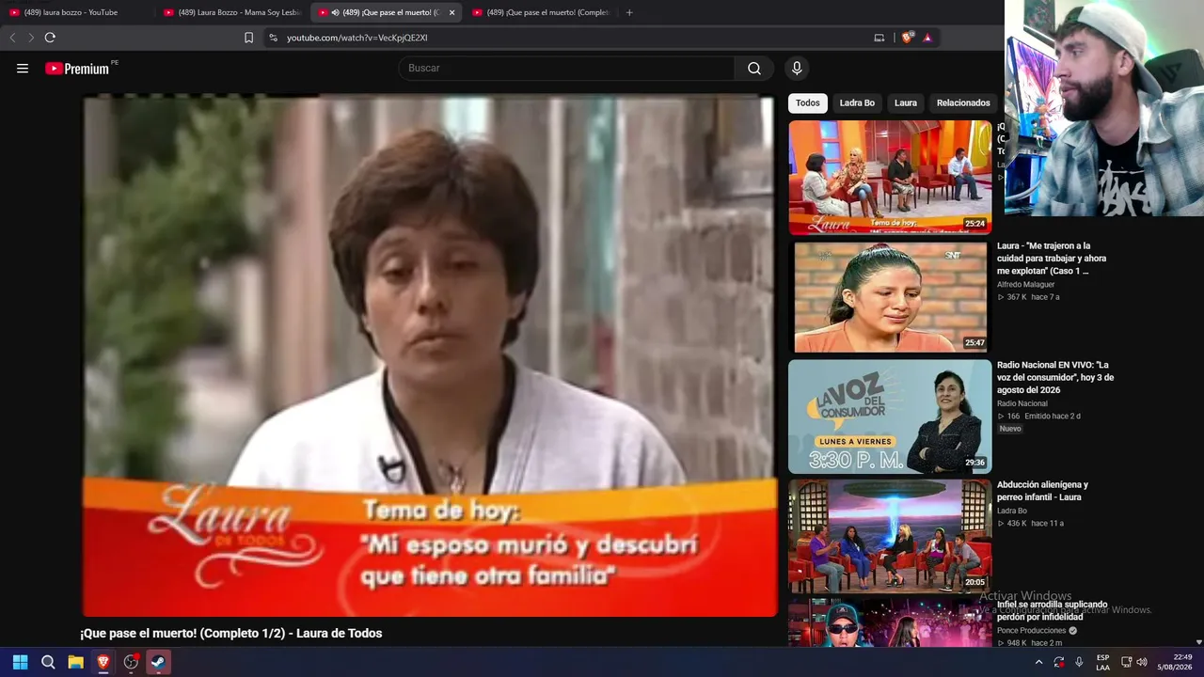Select the 'Ladra Bo' filter chip
This screenshot has height=677, width=1204.
point(857,102)
